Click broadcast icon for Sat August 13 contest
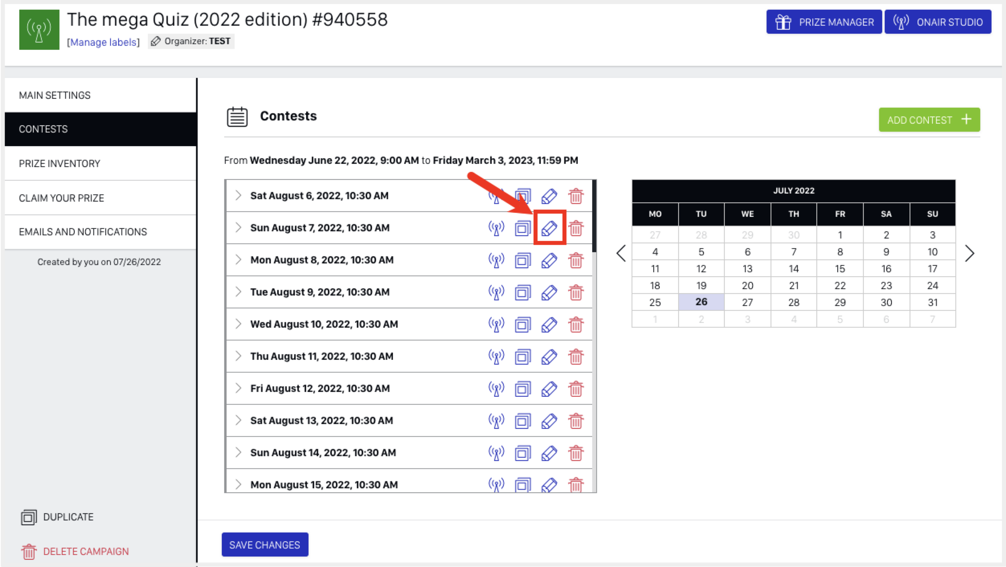Viewport: 1006px width, 567px height. (496, 421)
